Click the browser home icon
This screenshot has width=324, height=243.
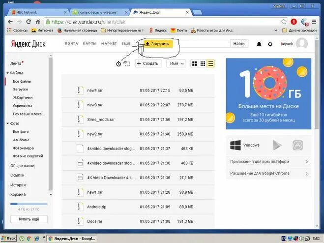point(37,22)
